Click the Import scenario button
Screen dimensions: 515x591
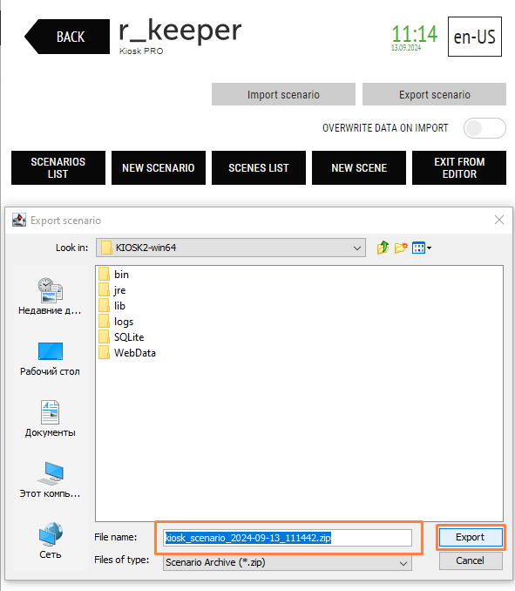tap(283, 94)
